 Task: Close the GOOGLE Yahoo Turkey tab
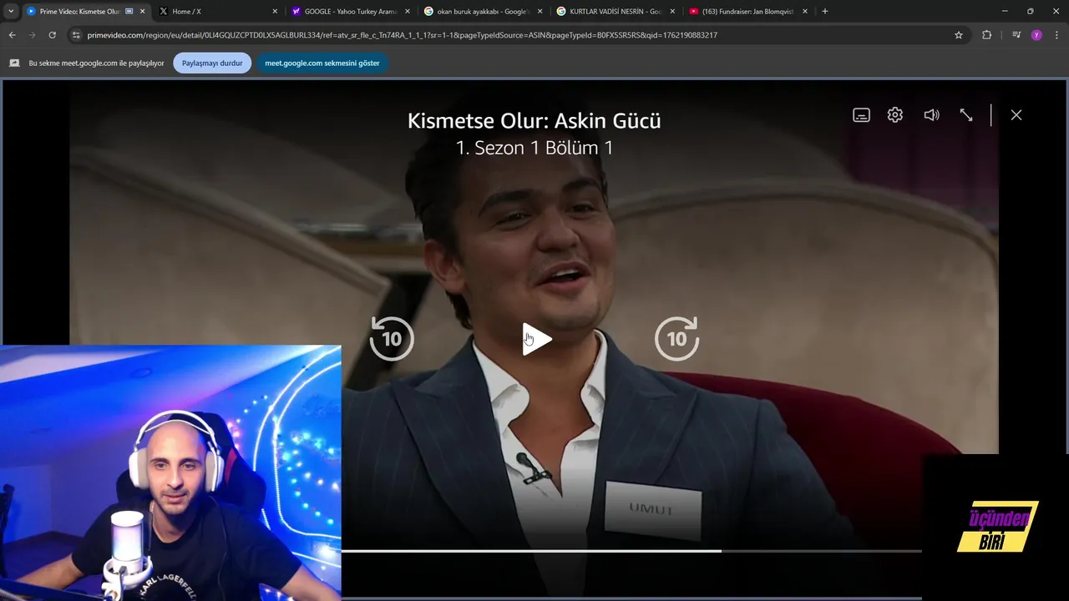click(x=408, y=12)
